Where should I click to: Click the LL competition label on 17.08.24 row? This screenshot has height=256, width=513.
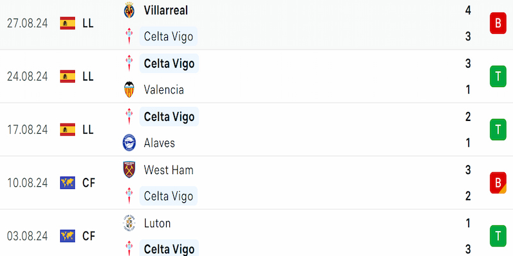(x=88, y=130)
